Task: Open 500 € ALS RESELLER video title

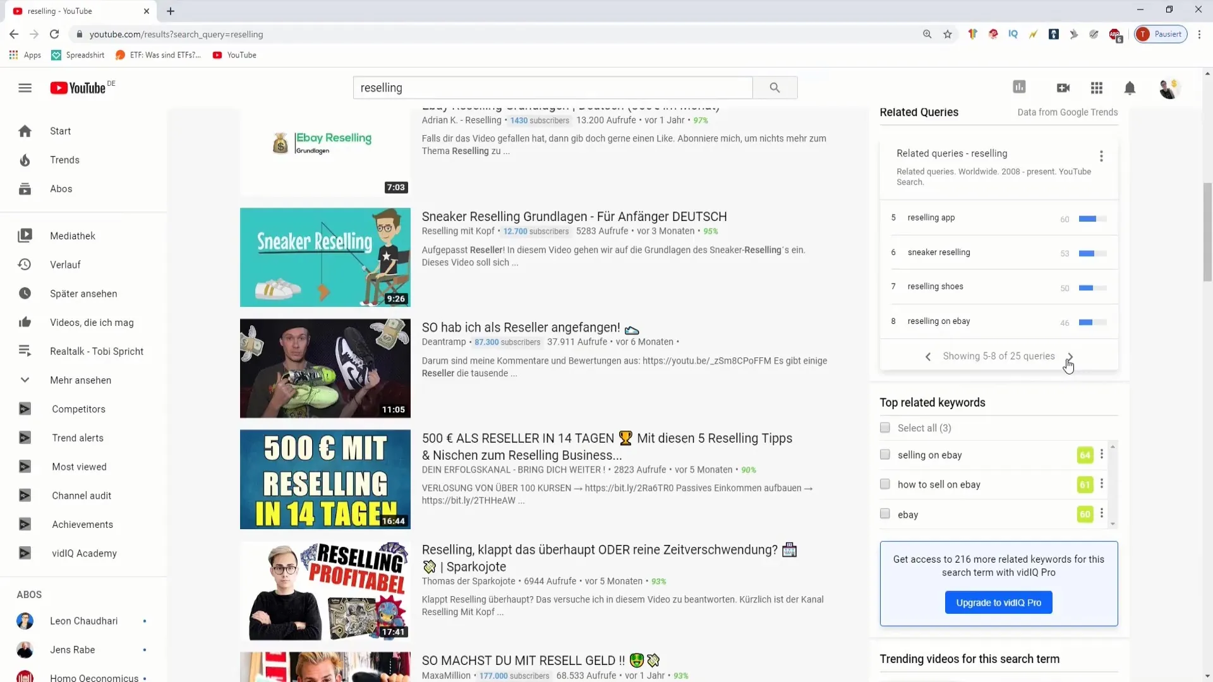Action: click(x=606, y=446)
